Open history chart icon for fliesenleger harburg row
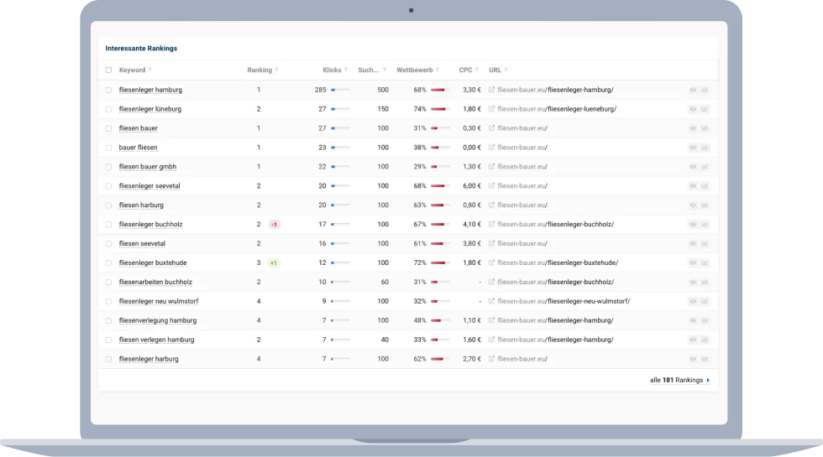The height and width of the screenshot is (457, 823). click(705, 359)
